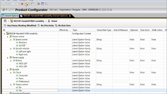
Task: Click the home icon in the toolbar
Action: click(39, 4)
